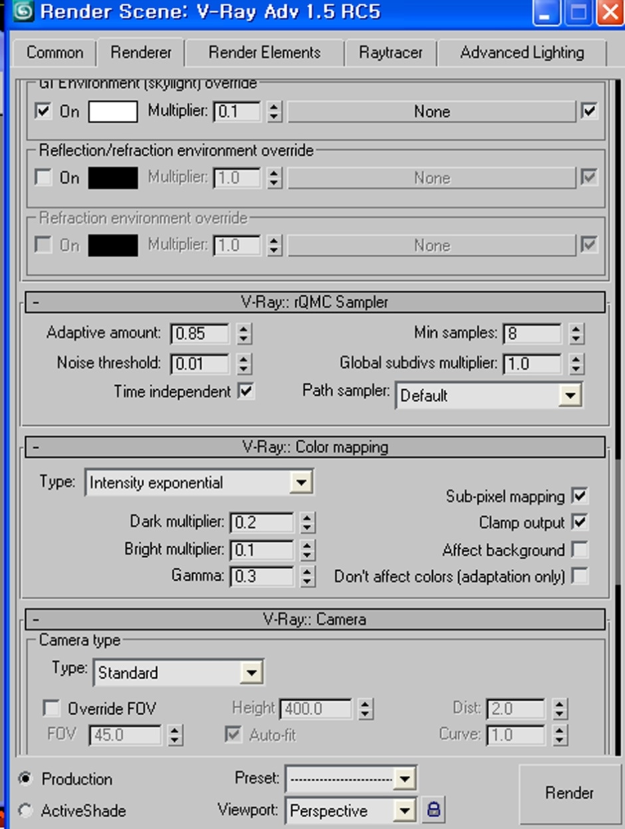Click the Global subdivs multiplier spinner
Image resolution: width=625 pixels, height=829 pixels.
(x=576, y=364)
